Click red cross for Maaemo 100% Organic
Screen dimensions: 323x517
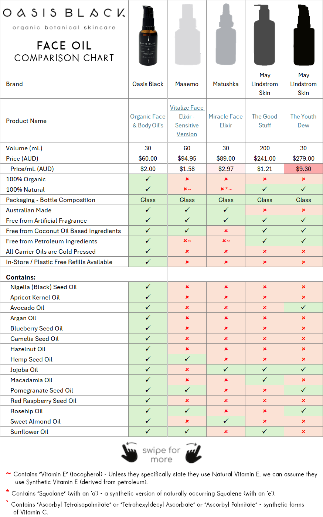187,179
